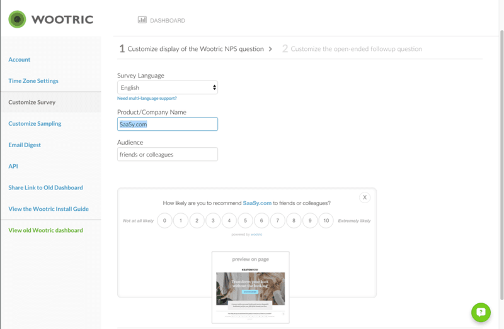Viewport: 504px width, 329px height.
Task: Select score 0 in NPS preview
Action: 164,221
